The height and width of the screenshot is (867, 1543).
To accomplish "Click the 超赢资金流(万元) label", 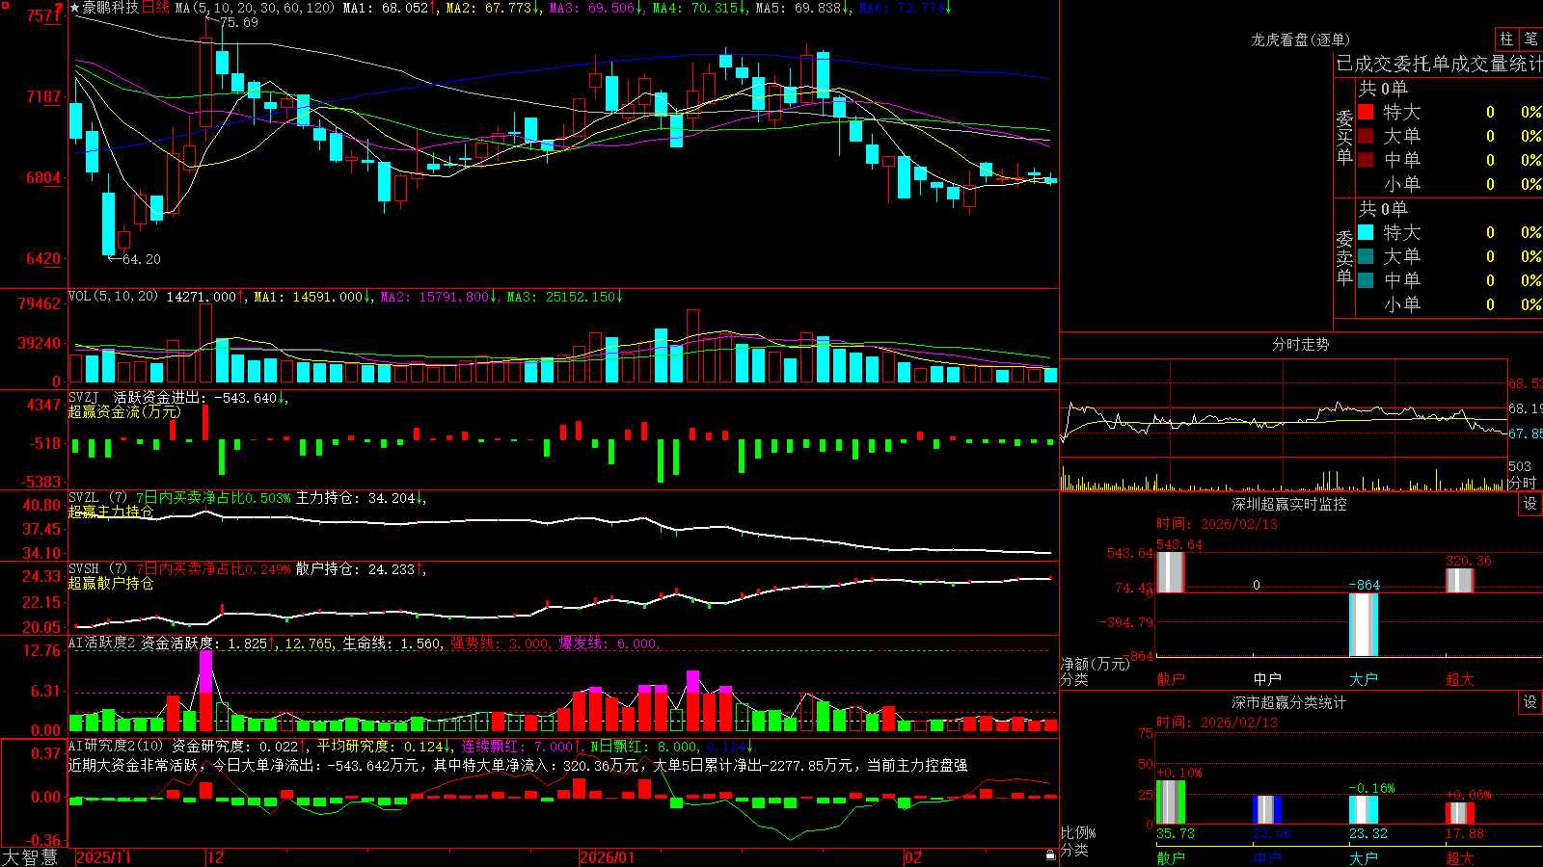I will [124, 411].
